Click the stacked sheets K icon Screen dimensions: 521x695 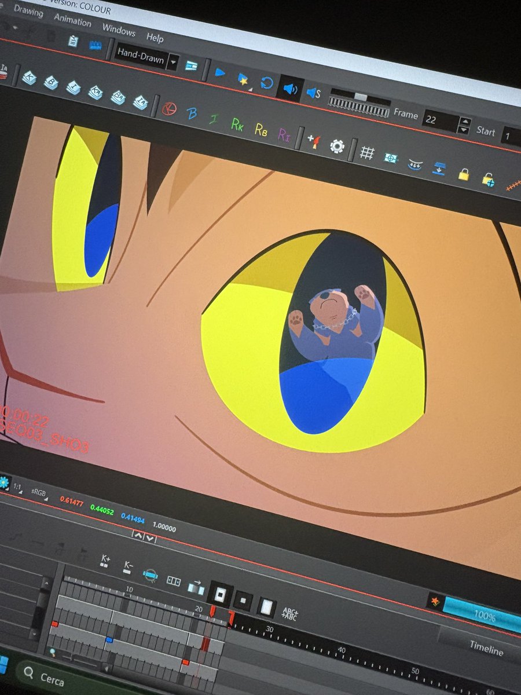click(x=29, y=77)
